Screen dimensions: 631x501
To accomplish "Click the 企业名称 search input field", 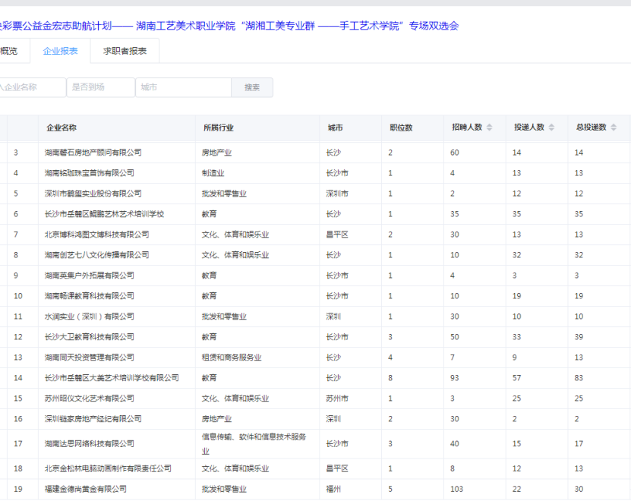I will [x=30, y=87].
